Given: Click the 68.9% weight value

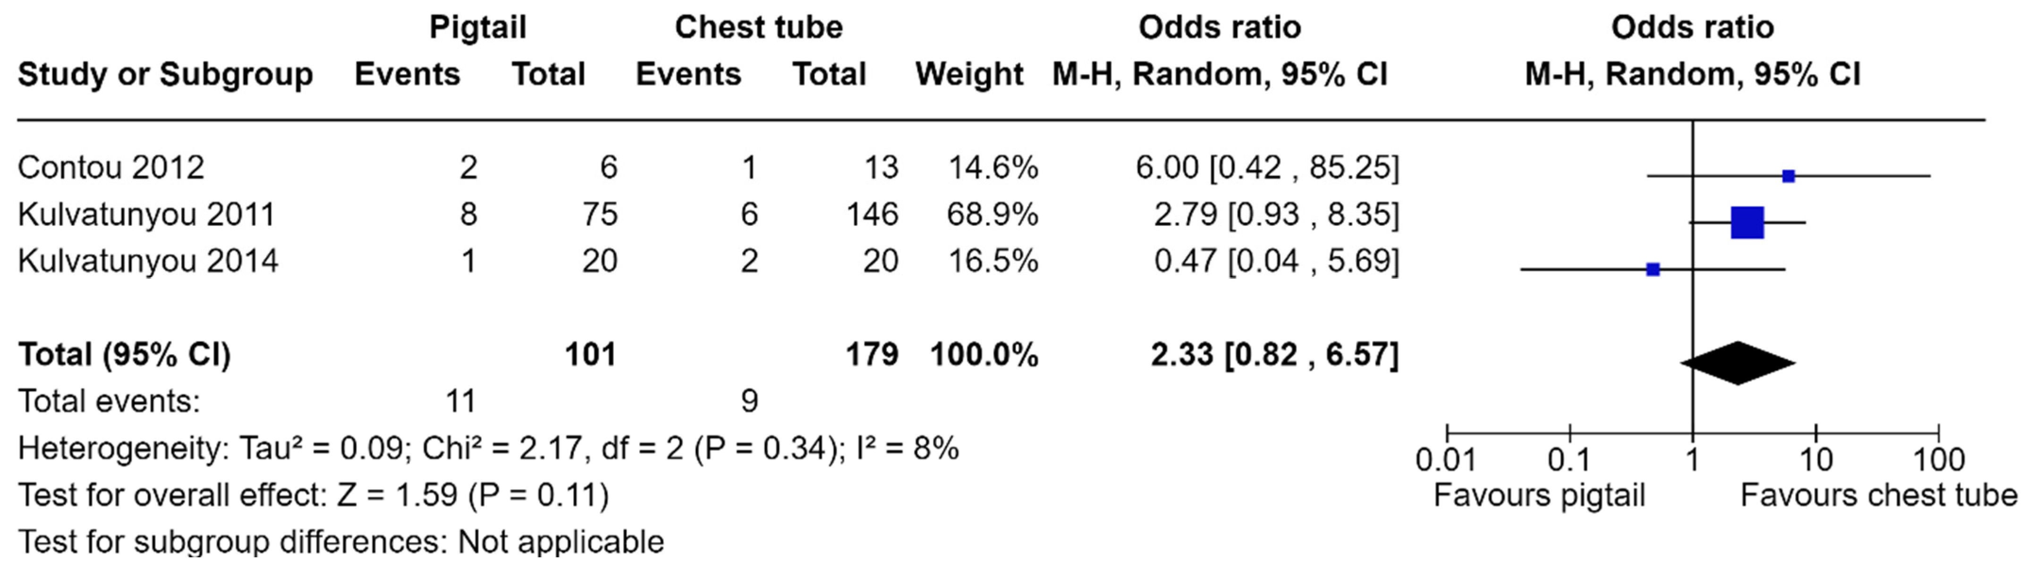Looking at the screenshot, I should [x=992, y=215].
